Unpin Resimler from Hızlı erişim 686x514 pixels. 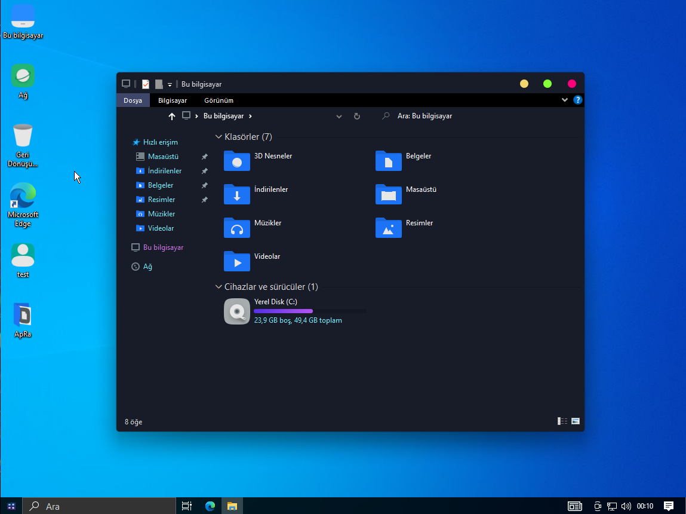click(x=204, y=199)
